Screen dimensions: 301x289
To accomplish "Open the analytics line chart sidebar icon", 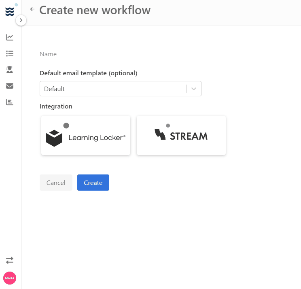I will [10, 37].
